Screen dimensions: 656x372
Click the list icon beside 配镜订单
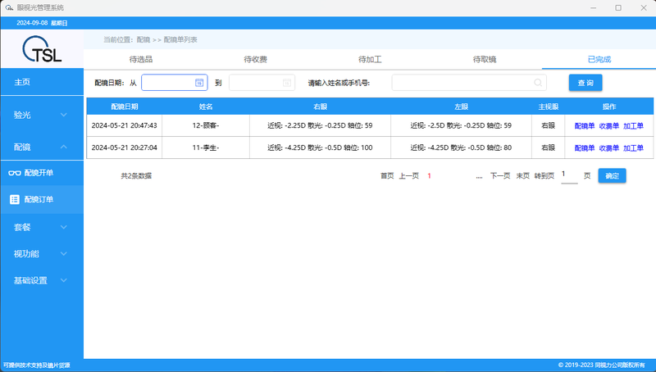pyautogui.click(x=15, y=199)
